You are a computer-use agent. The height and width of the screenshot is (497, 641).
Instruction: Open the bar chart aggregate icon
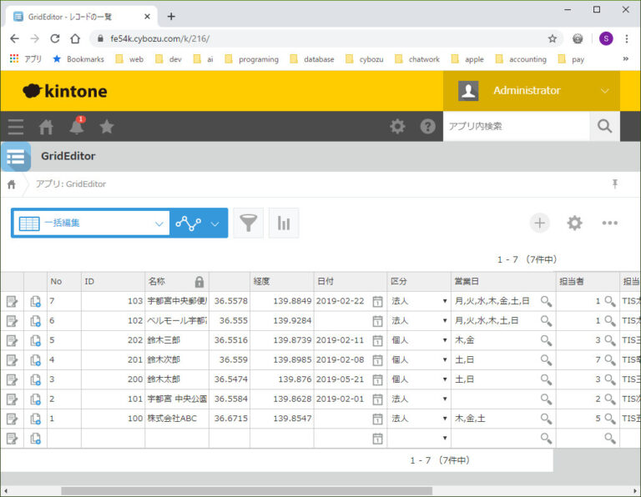point(284,223)
